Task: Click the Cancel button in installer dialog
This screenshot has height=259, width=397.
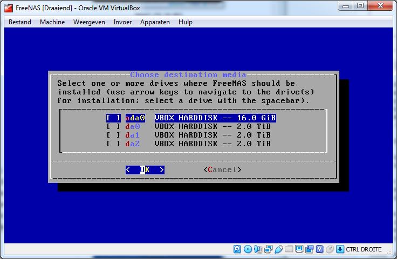Action: [x=222, y=169]
